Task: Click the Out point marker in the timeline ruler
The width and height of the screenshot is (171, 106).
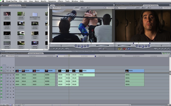Action: pyautogui.click(x=95, y=56)
